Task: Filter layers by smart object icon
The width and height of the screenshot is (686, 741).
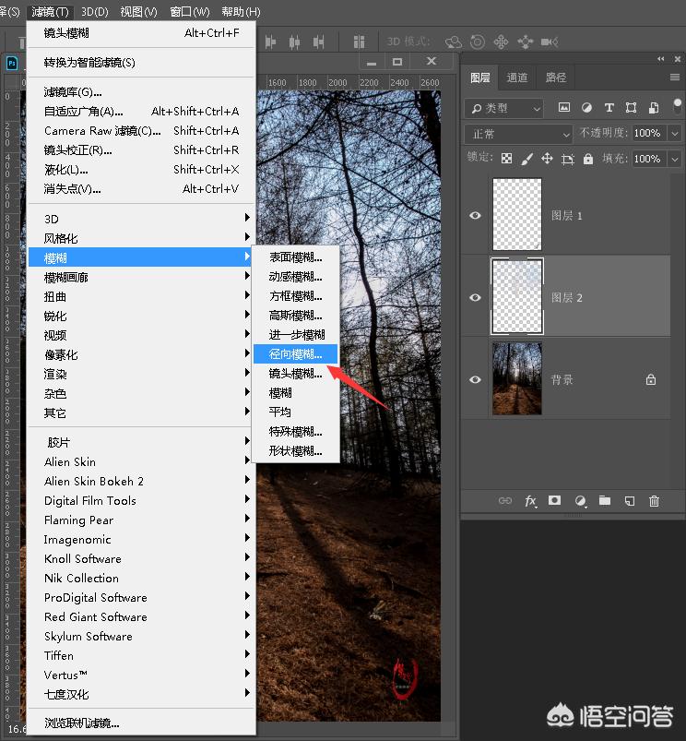Action: pos(654,108)
